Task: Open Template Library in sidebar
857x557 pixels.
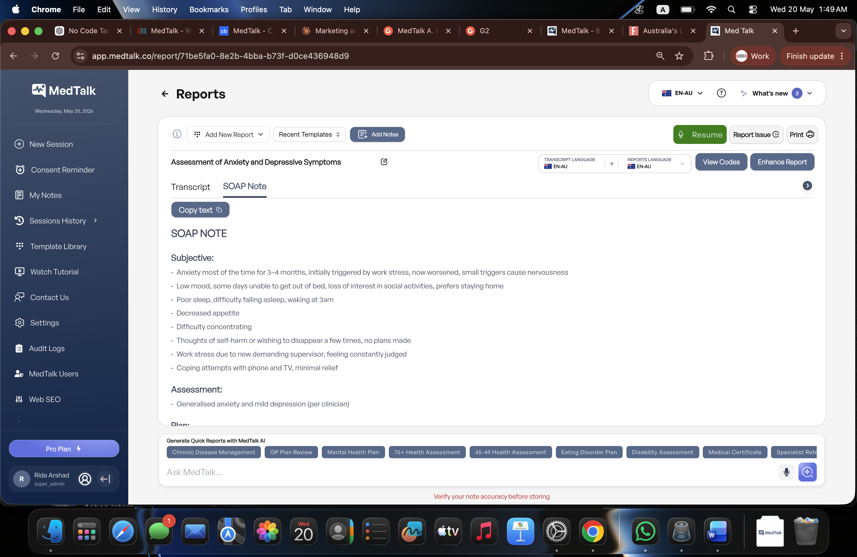Action: click(51, 246)
